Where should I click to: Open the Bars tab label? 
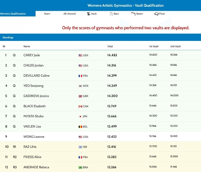point(116,14)
